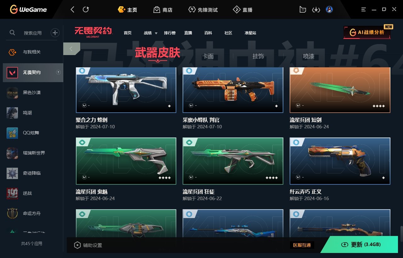Collapse the panel with left chevron tab
The image size is (403, 258).
(x=71, y=49)
